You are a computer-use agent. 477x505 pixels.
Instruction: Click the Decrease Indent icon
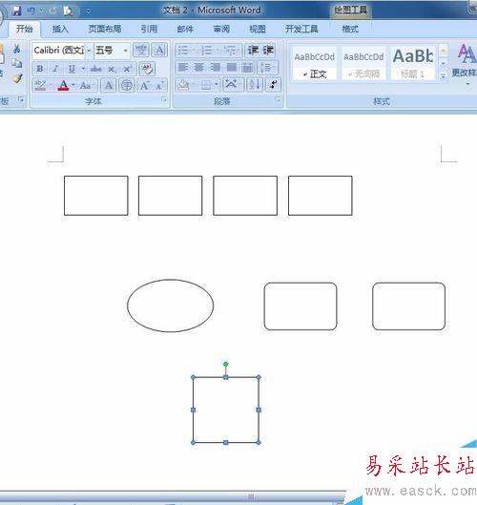coord(253,51)
